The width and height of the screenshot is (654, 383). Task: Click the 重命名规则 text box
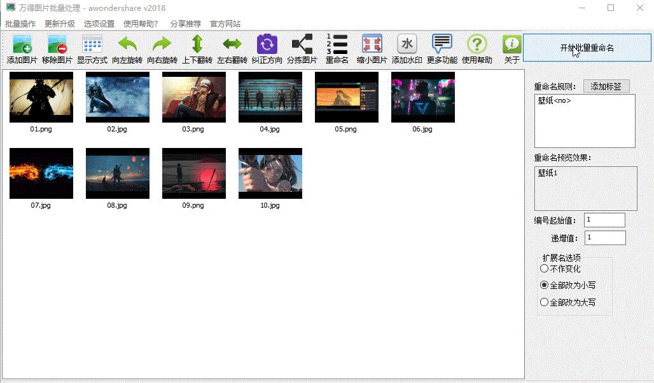click(x=584, y=121)
